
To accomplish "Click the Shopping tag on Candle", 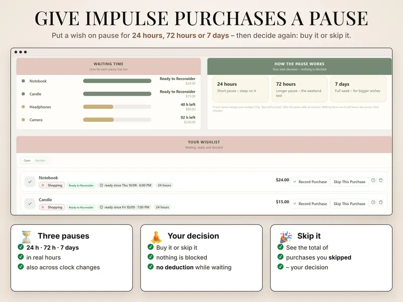I will pyautogui.click(x=52, y=207).
